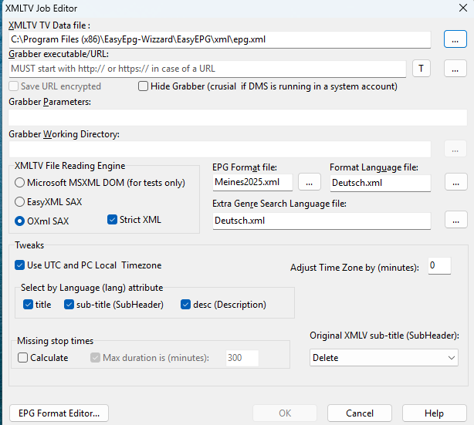This screenshot has height=425, width=474.
Task: Uncheck the title language attribute checkbox
Action: point(28,305)
